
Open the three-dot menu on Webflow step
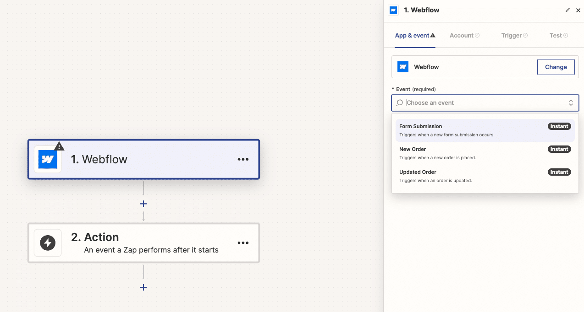pyautogui.click(x=243, y=159)
